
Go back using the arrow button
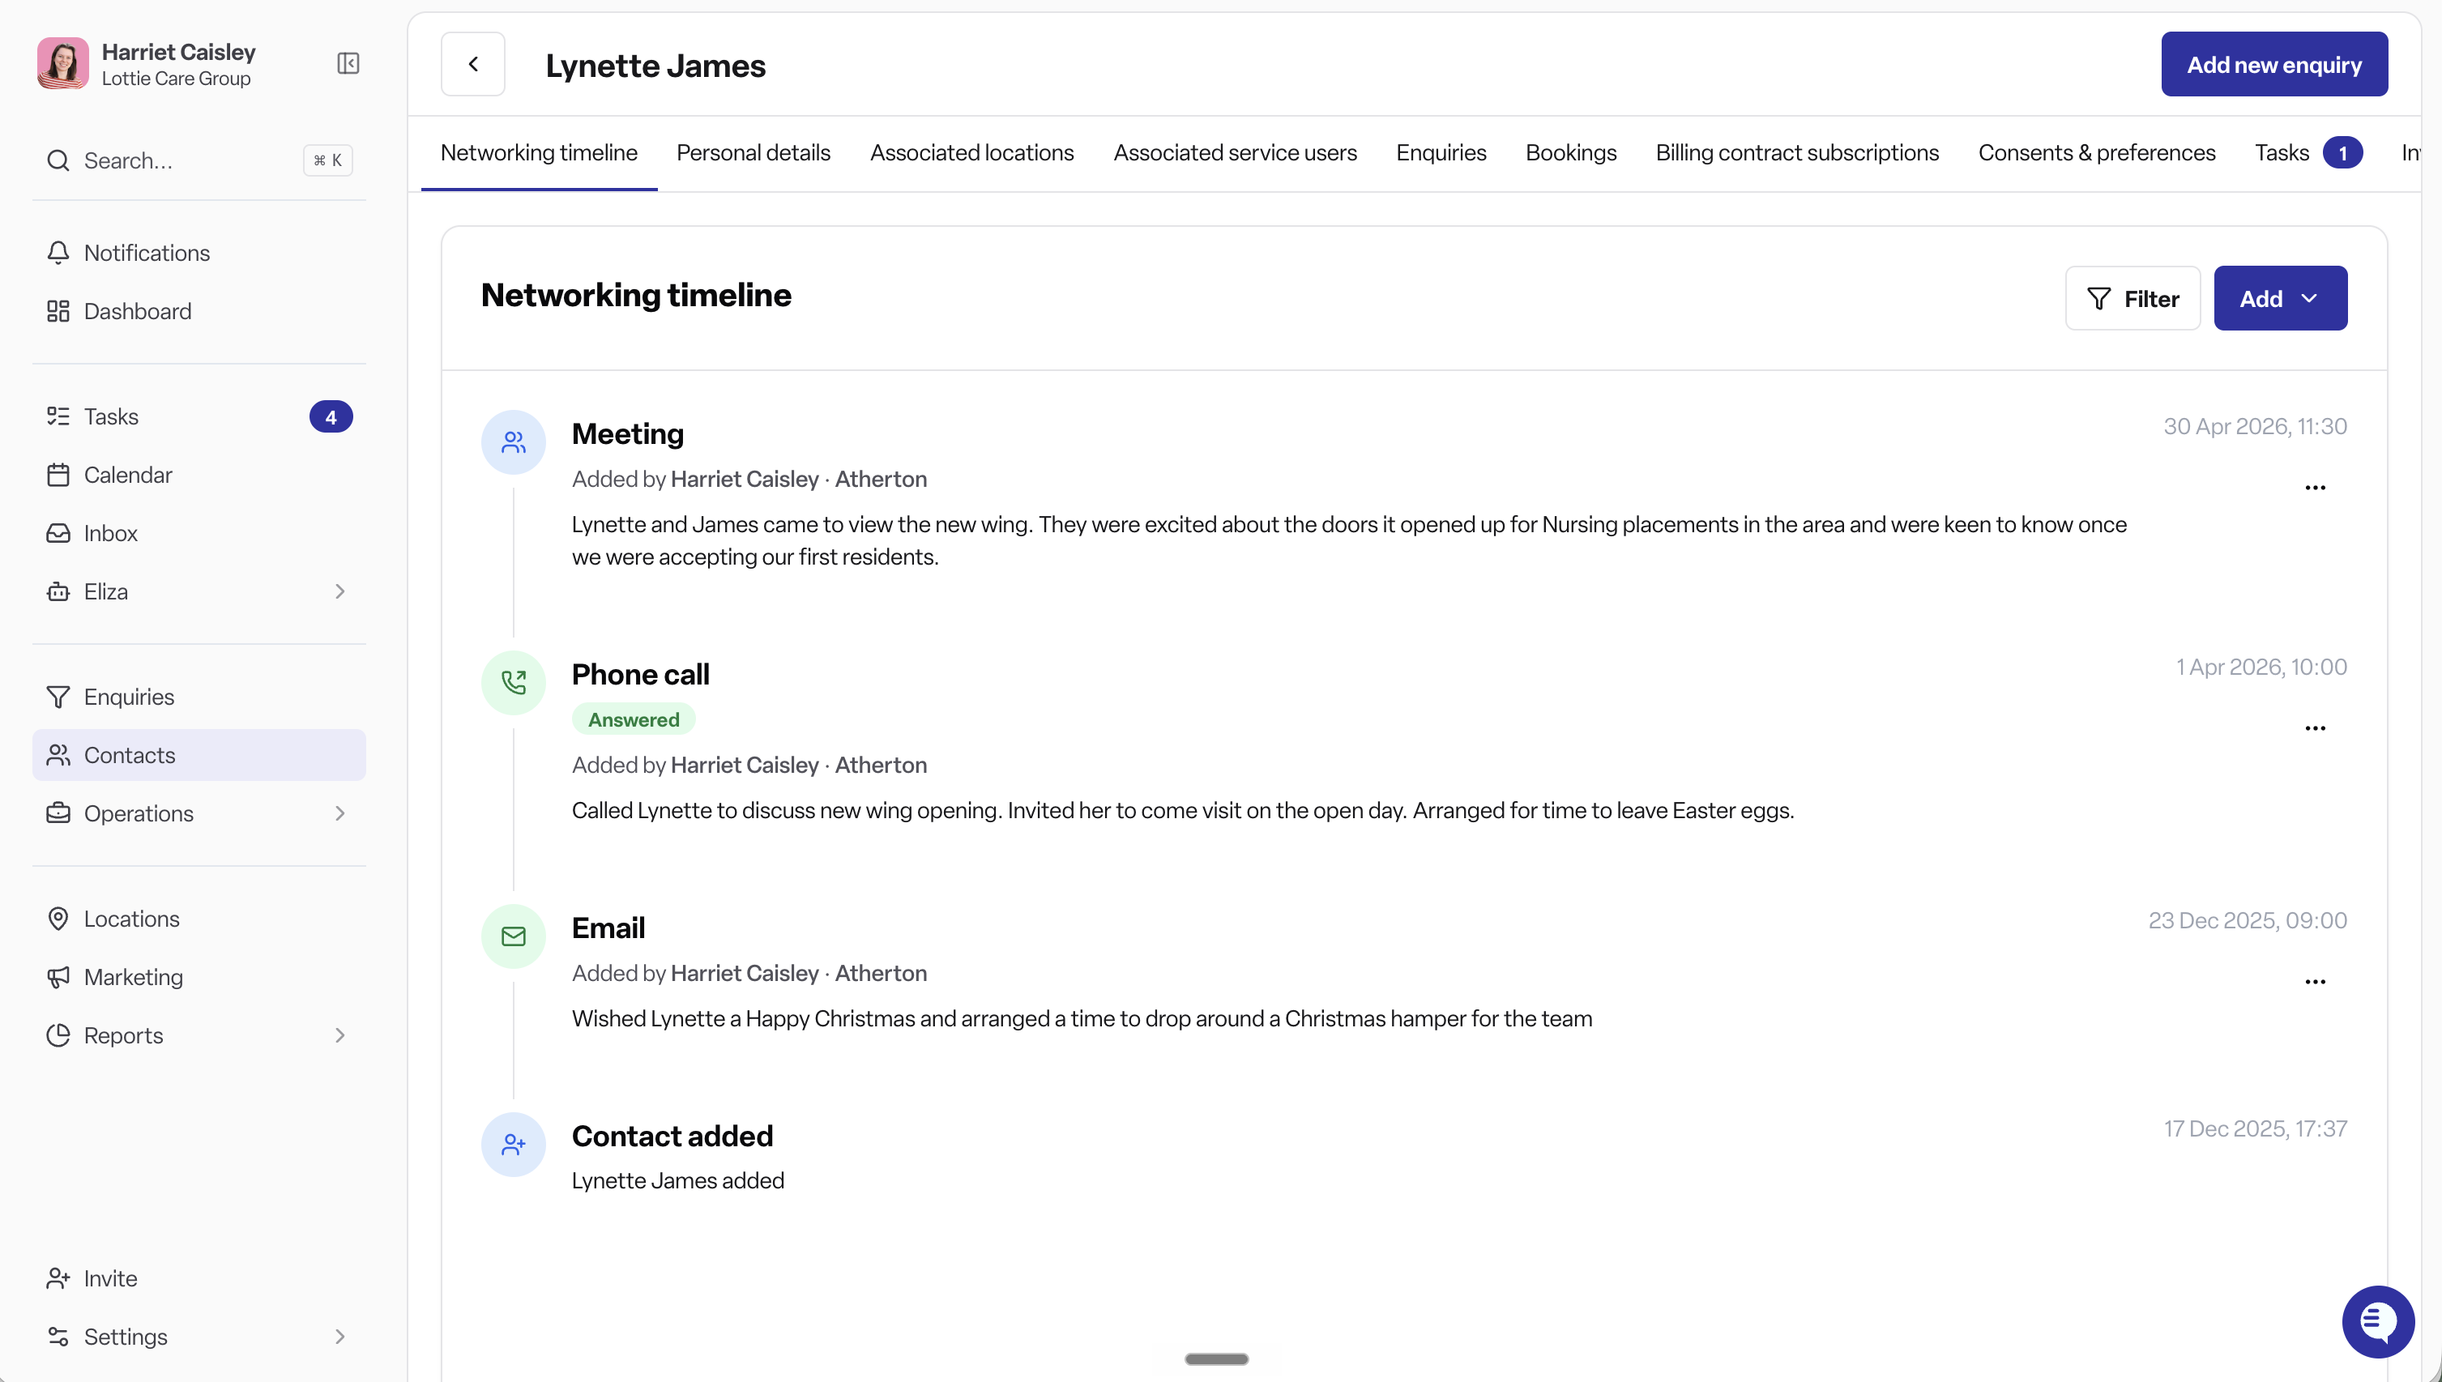(472, 65)
